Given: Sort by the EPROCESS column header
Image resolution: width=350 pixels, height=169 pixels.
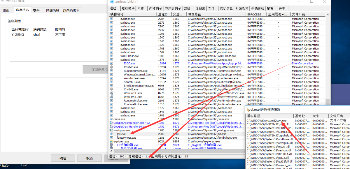Looking at the screenshot, I should [x=256, y=14].
